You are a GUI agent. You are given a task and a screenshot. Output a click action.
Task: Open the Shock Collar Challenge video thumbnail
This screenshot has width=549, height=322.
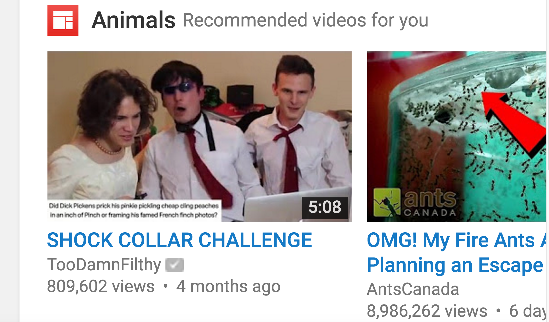200,137
